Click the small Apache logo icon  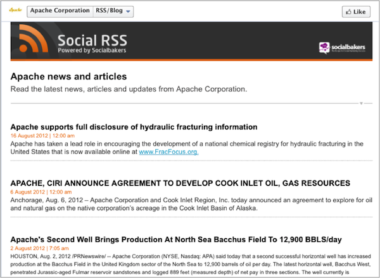(x=15, y=10)
